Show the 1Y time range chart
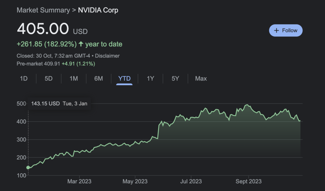Screen dimensions: 325x191 (x=150, y=79)
